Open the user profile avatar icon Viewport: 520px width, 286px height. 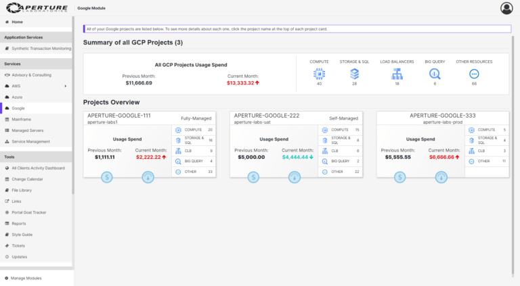(506, 8)
